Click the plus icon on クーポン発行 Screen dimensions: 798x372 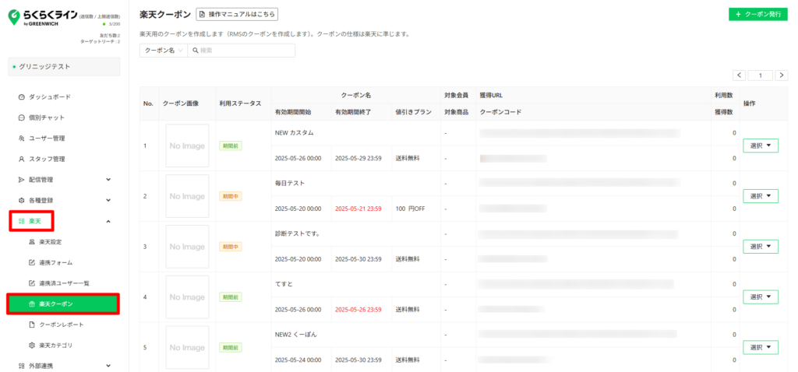tap(739, 14)
